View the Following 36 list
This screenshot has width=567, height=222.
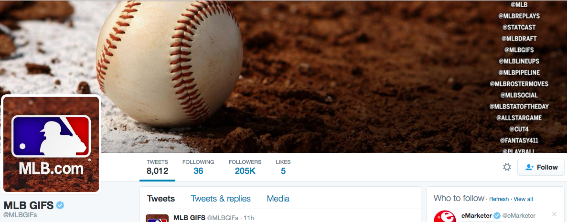tap(198, 167)
